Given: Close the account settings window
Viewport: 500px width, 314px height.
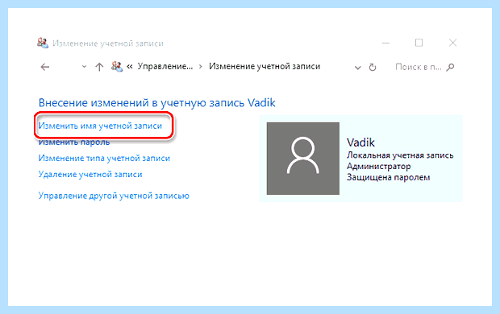Looking at the screenshot, I should [x=452, y=43].
